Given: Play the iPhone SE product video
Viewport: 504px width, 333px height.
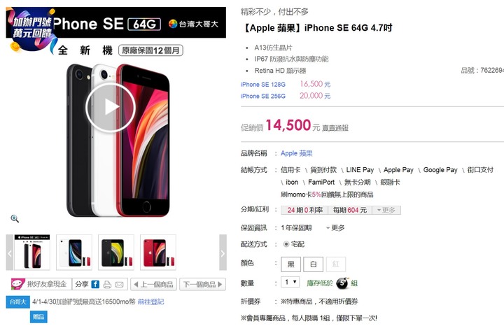Looking at the screenshot, I should tap(111, 107).
